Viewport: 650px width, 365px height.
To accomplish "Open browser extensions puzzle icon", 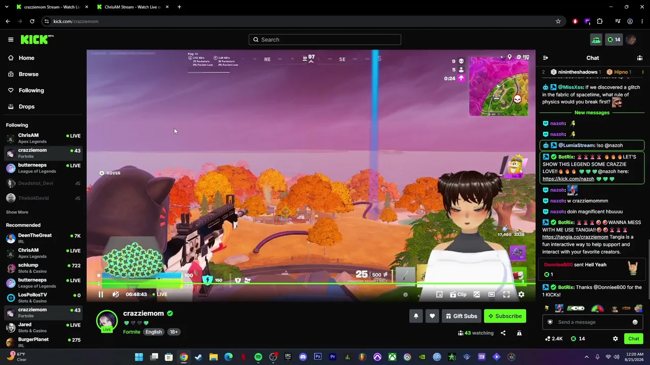I will click(600, 21).
